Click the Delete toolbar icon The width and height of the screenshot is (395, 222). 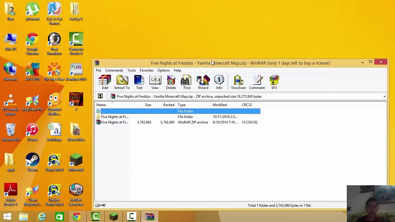(x=171, y=82)
